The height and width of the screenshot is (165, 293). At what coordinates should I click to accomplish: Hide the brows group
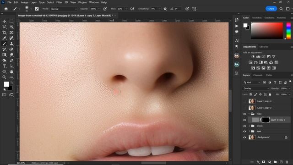(x=244, y=126)
